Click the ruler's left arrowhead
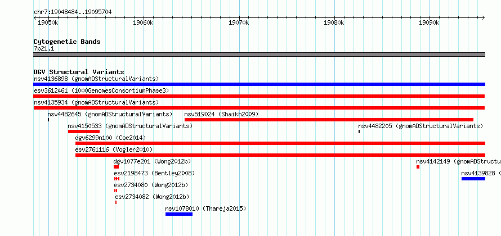 tap(35, 17)
